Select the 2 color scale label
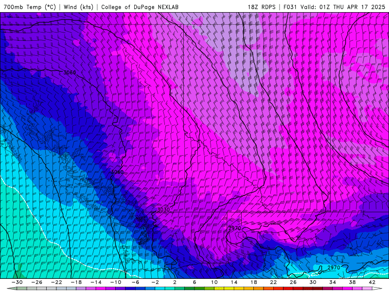 click(x=175, y=282)
